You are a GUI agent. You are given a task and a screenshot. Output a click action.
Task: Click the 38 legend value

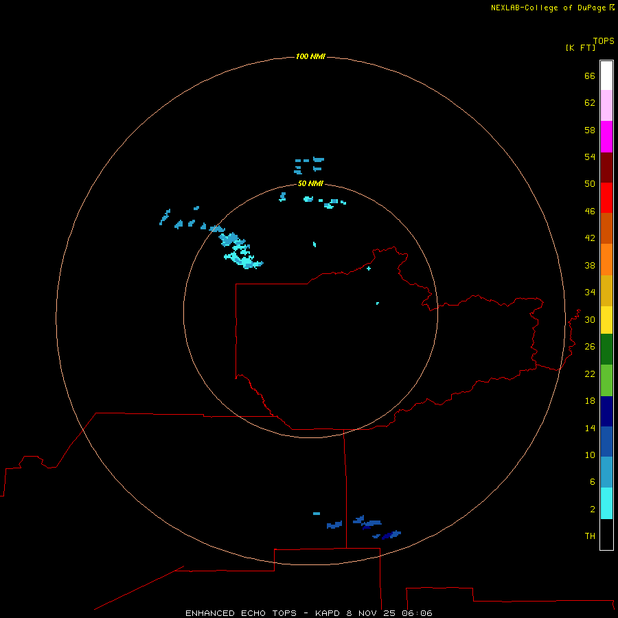point(590,265)
